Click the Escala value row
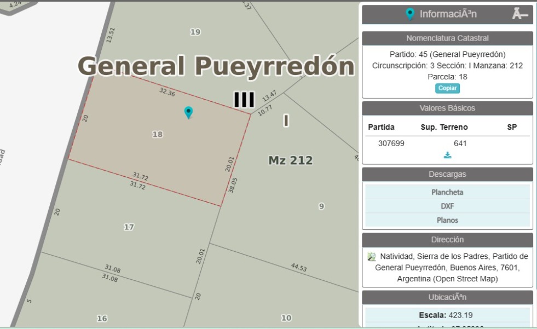This screenshot has width=537, height=329. pyautogui.click(x=447, y=315)
